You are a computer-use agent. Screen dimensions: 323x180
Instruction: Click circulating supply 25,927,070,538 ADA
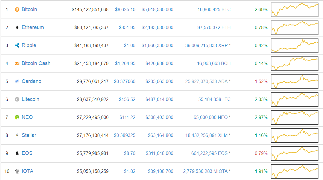[206, 81]
